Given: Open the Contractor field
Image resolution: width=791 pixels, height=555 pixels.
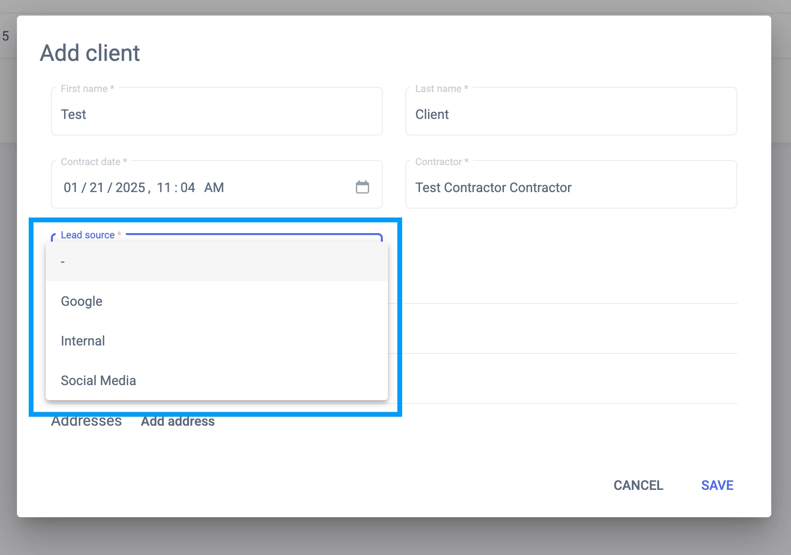Looking at the screenshot, I should tap(571, 187).
